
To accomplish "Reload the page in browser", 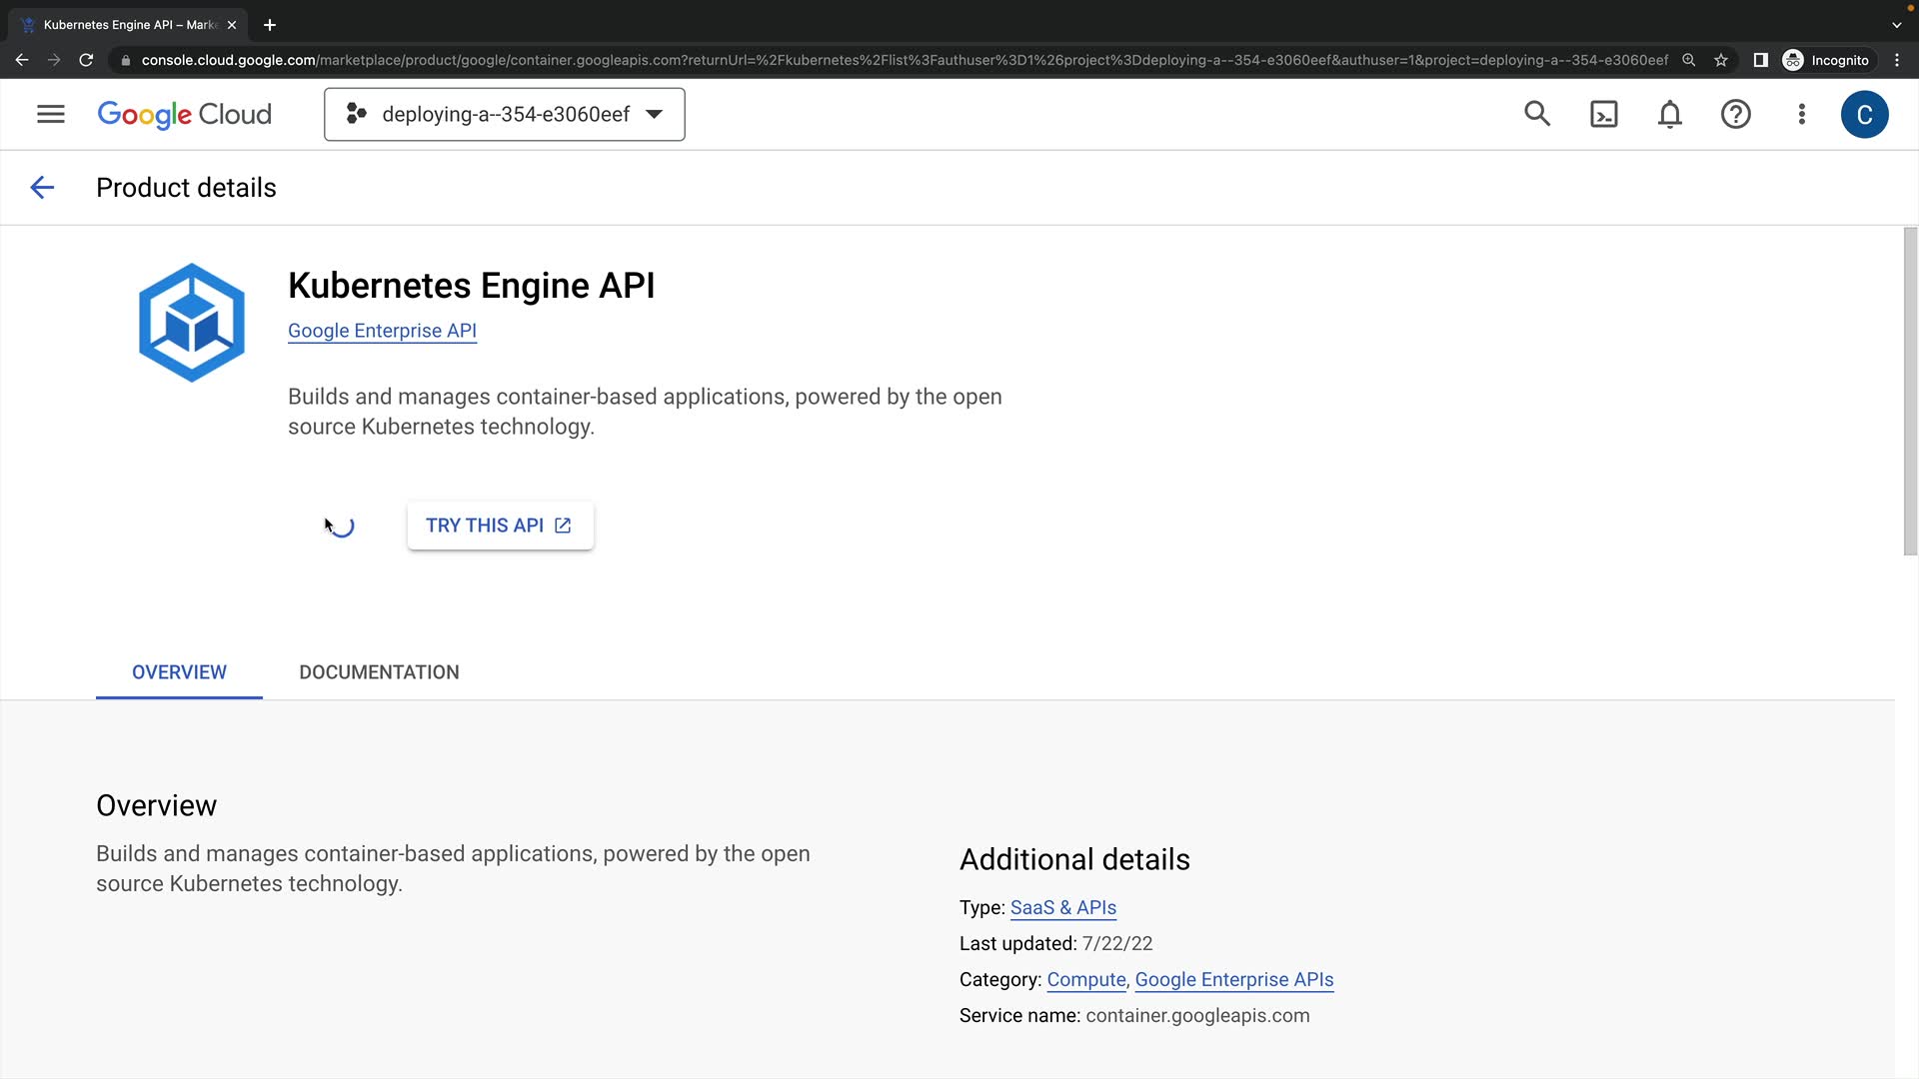I will [86, 60].
